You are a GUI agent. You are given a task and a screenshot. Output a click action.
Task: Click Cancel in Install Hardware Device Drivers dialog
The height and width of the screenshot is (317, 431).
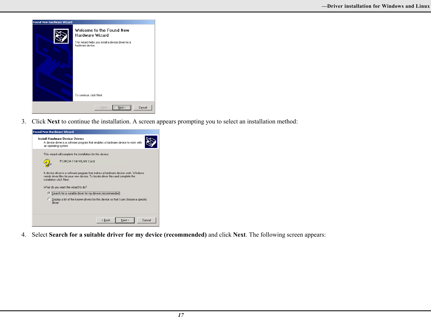[x=147, y=220]
